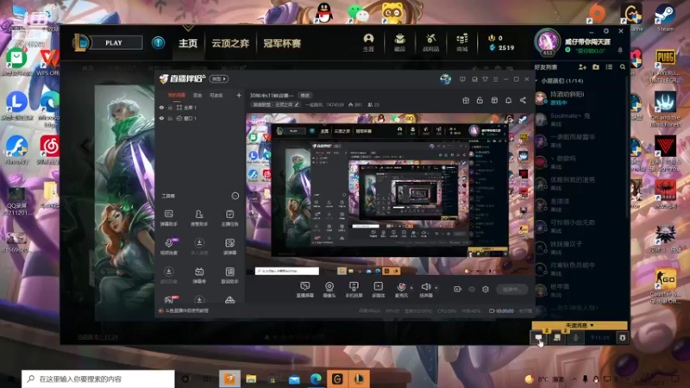Open 主播任务 tool in the toolbox
This screenshot has height=388, width=690.
(x=229, y=218)
